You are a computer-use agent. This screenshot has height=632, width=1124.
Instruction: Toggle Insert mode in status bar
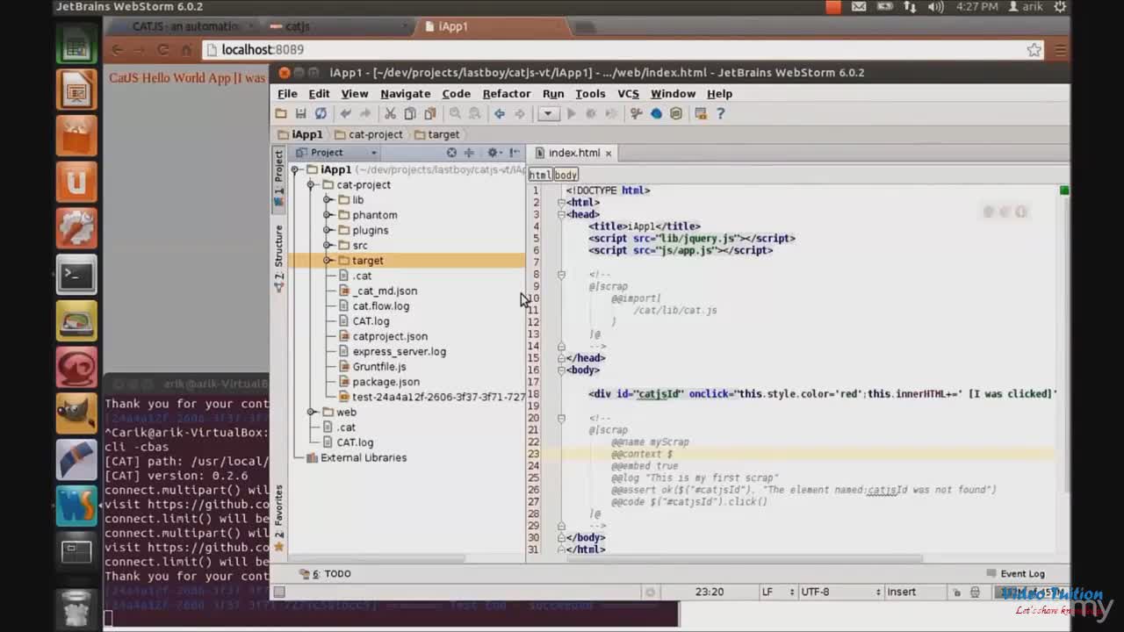902,592
